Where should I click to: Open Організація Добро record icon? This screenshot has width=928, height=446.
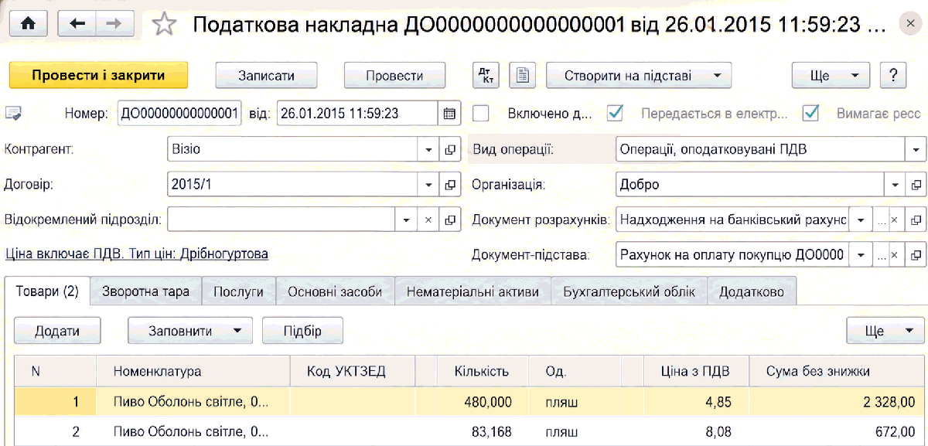[x=916, y=186]
